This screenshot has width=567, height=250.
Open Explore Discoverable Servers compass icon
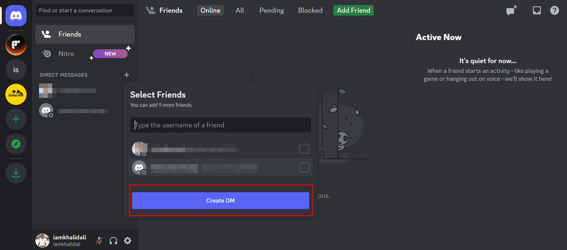coord(16,144)
